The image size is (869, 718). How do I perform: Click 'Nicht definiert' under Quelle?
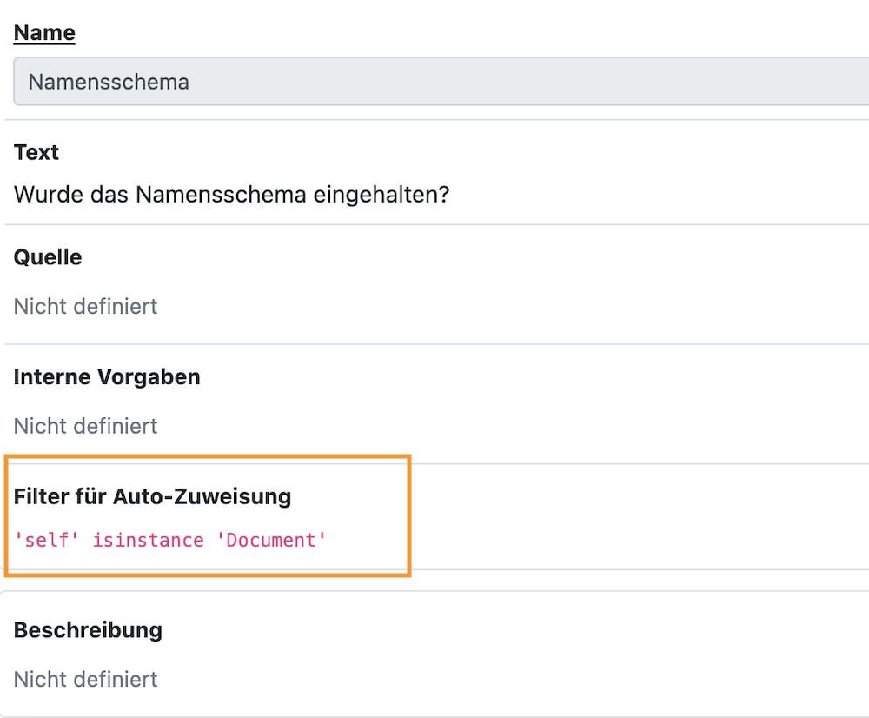pos(85,306)
